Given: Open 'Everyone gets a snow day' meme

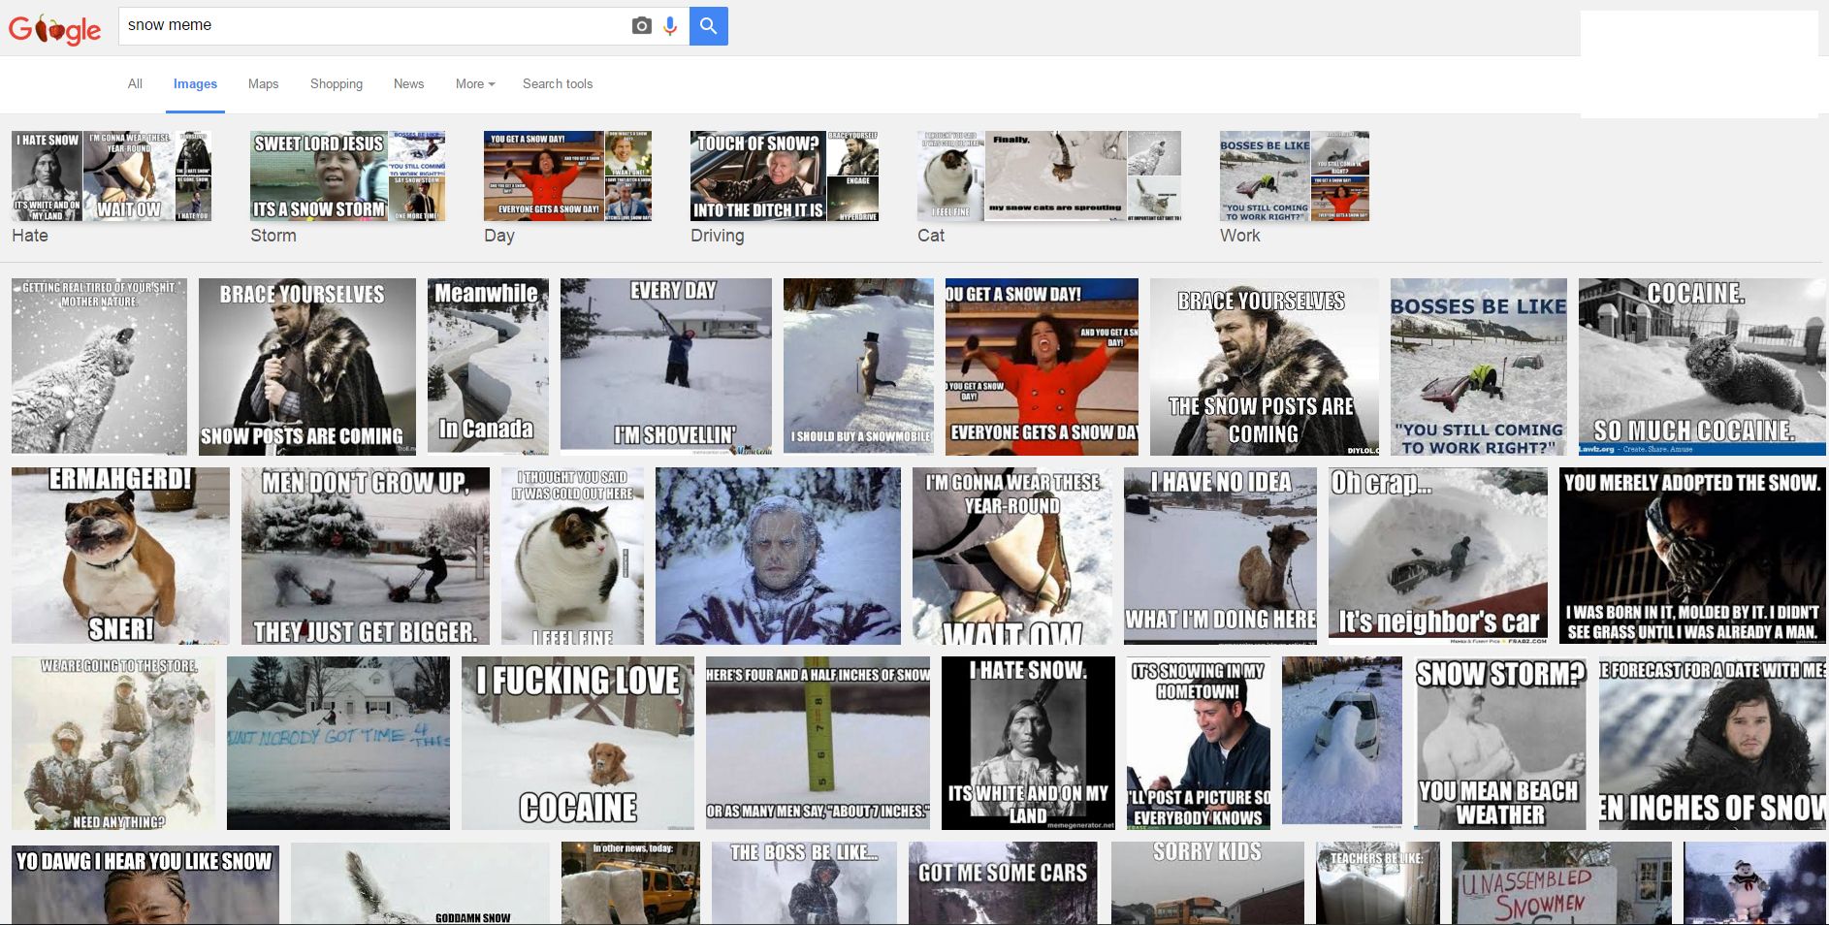Looking at the screenshot, I should [1042, 367].
